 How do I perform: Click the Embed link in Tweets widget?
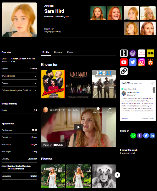tap(125, 119)
